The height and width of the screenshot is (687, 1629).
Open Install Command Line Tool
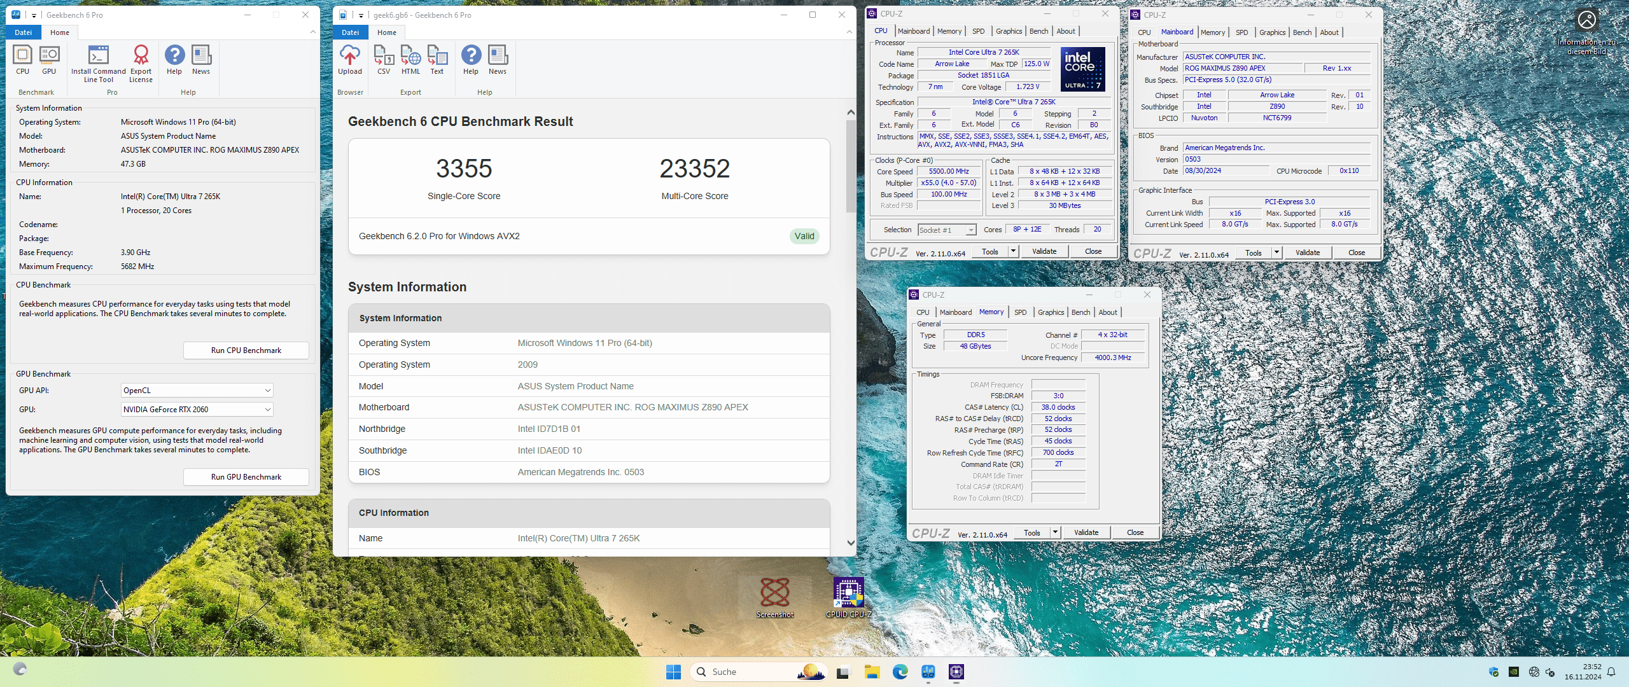(99, 64)
